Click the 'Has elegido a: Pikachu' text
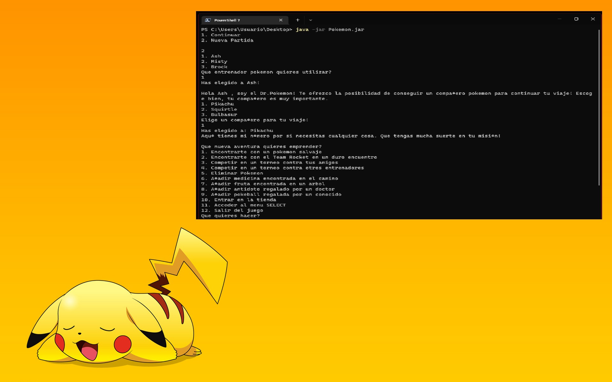Image resolution: width=612 pixels, height=382 pixels. tap(237, 131)
